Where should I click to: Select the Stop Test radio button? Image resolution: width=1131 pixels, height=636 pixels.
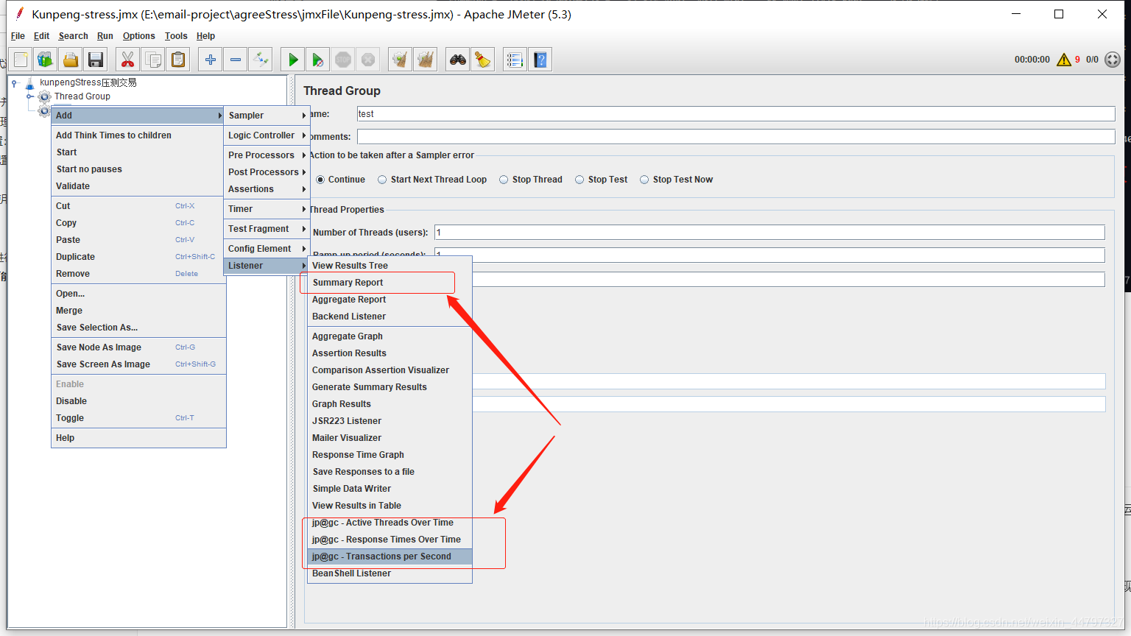[579, 180]
